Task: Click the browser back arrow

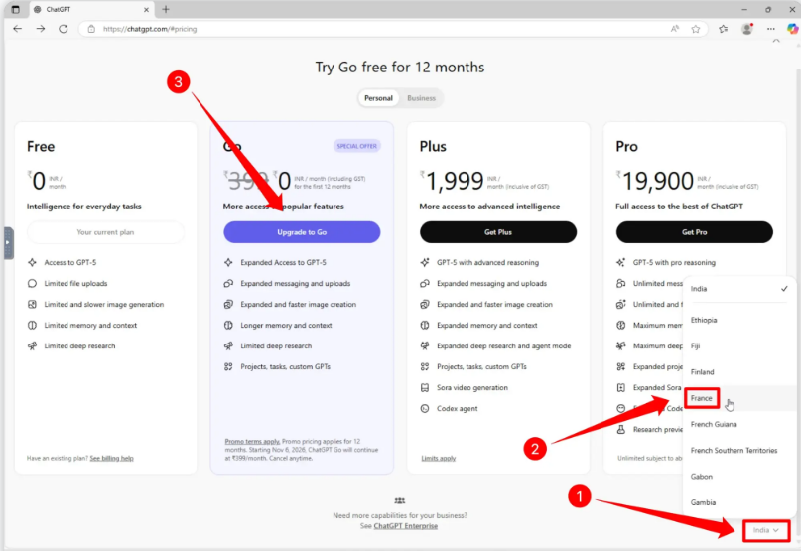Action: pyautogui.click(x=17, y=29)
